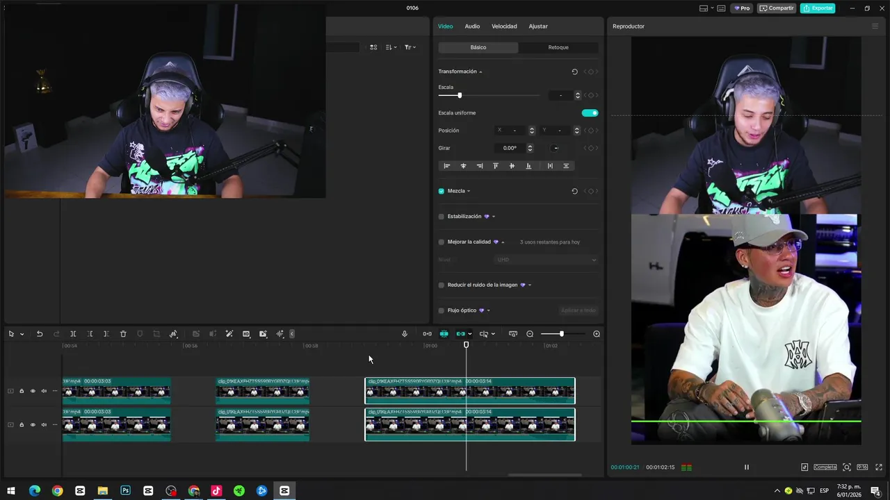Open the Video tab
890x500 pixels.
445,26
